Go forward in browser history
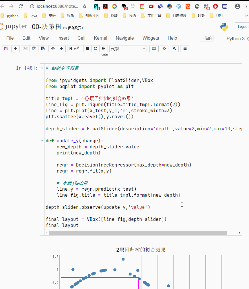The height and width of the screenshot is (289, 249). 11,6
